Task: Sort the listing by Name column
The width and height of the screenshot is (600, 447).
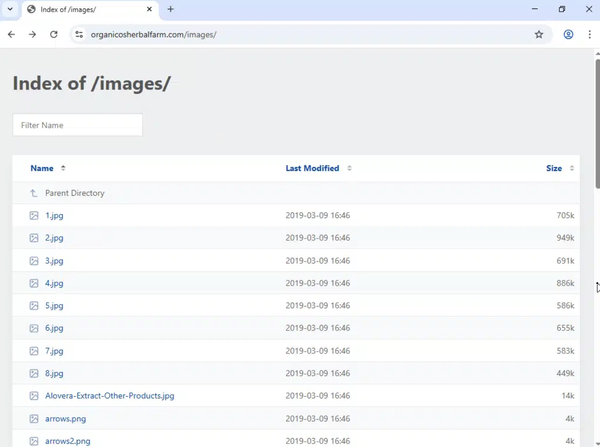Action: 42,168
